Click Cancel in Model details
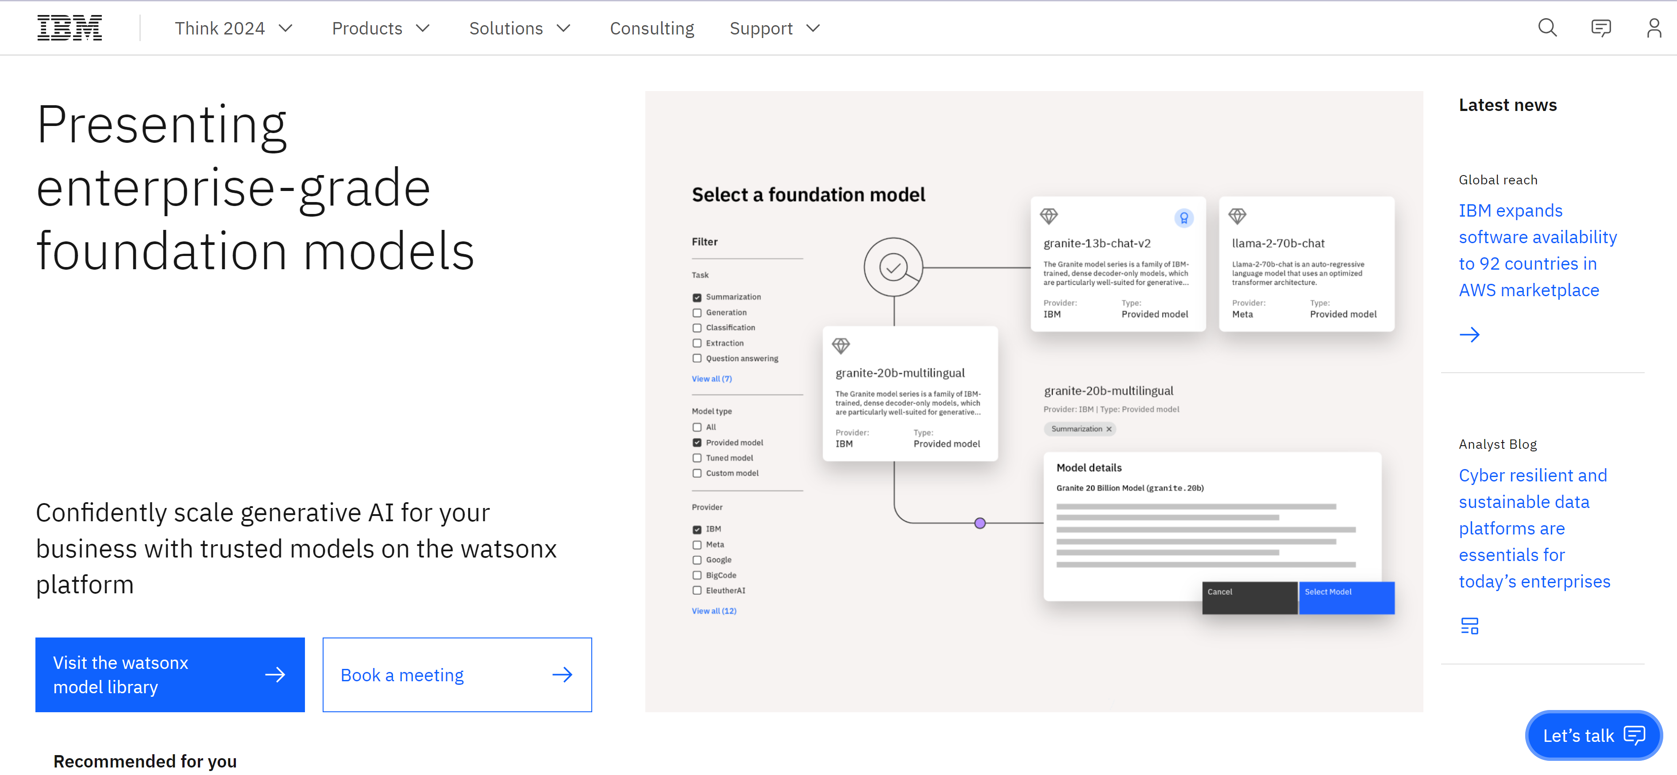The image size is (1677, 775). 1249,598
